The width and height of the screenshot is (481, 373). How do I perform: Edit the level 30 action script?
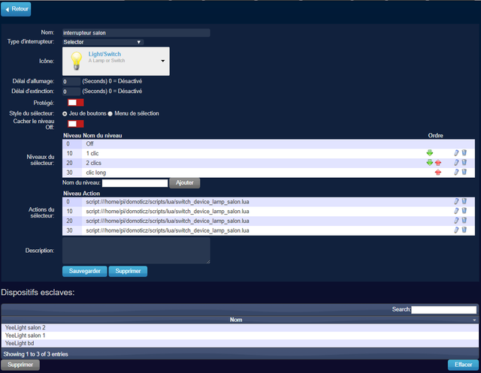[x=456, y=230]
